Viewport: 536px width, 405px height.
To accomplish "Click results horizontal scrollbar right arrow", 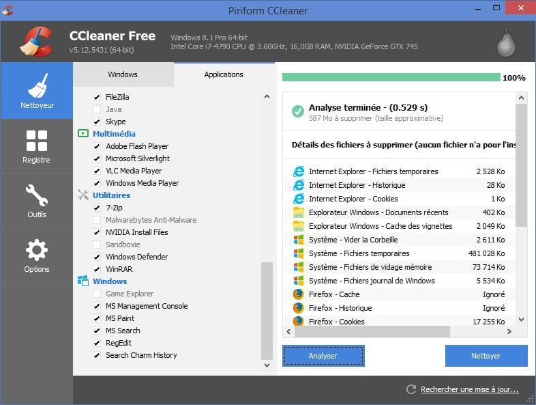I will point(508,331).
